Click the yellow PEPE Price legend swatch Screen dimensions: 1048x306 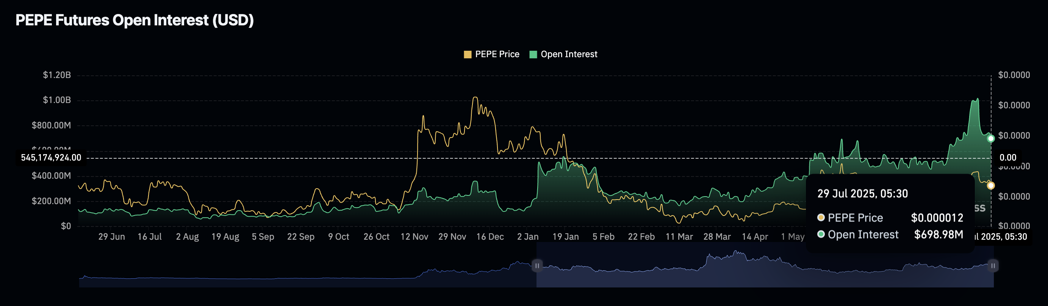[x=468, y=55]
